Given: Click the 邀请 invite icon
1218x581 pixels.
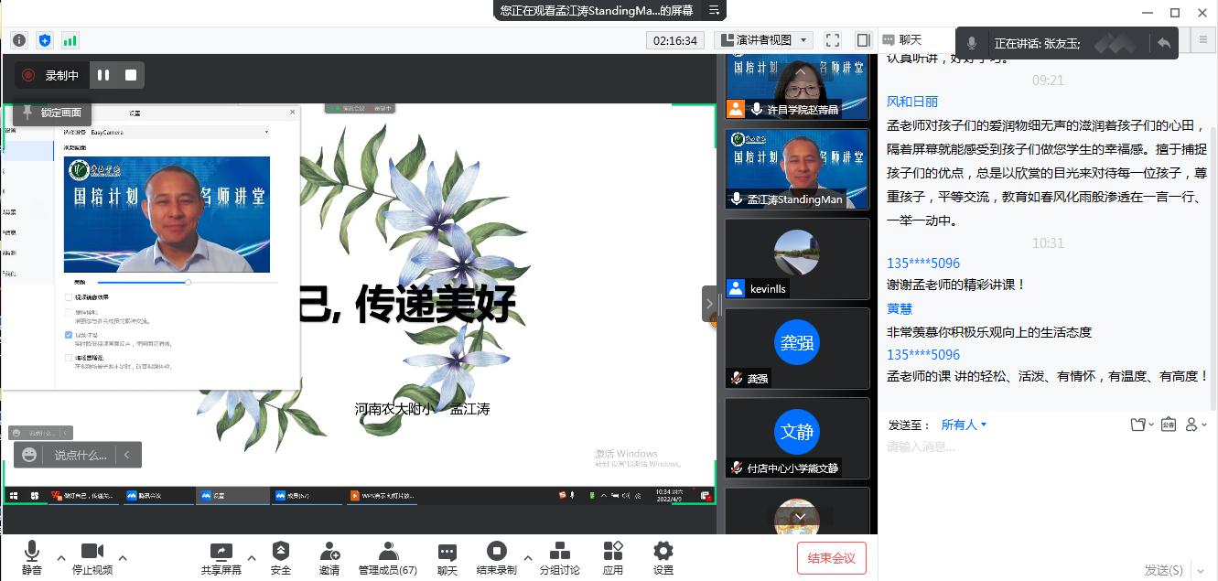Looking at the screenshot, I should pyautogui.click(x=329, y=552).
